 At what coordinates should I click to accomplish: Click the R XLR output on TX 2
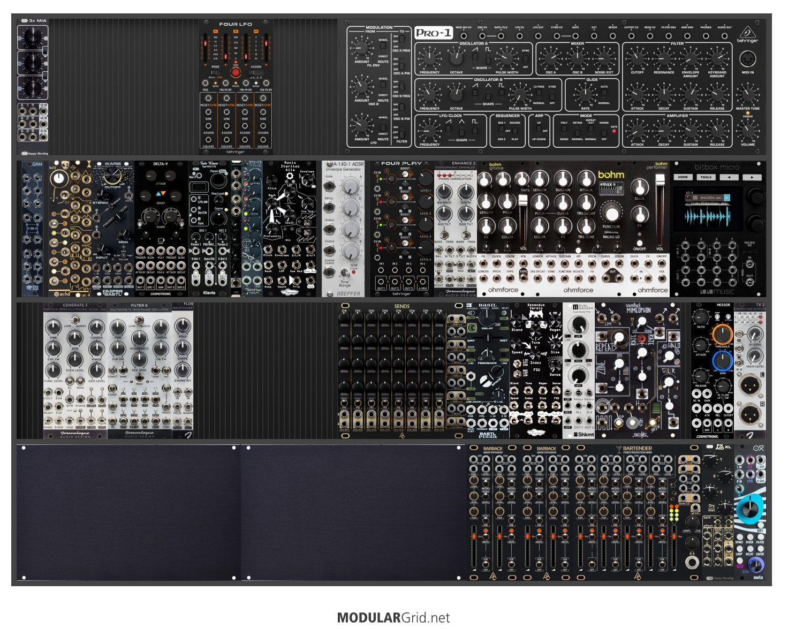(x=751, y=415)
